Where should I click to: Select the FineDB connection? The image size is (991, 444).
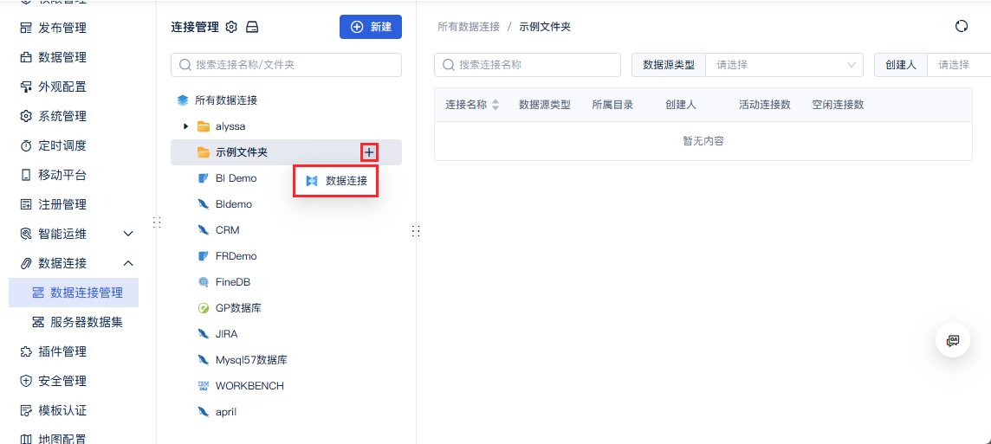coord(232,282)
